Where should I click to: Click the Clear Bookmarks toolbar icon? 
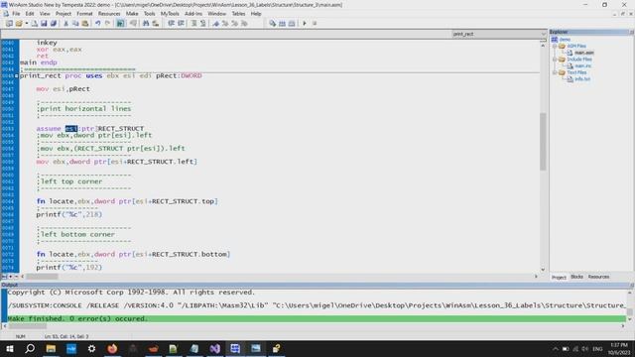pyautogui.click(x=244, y=24)
